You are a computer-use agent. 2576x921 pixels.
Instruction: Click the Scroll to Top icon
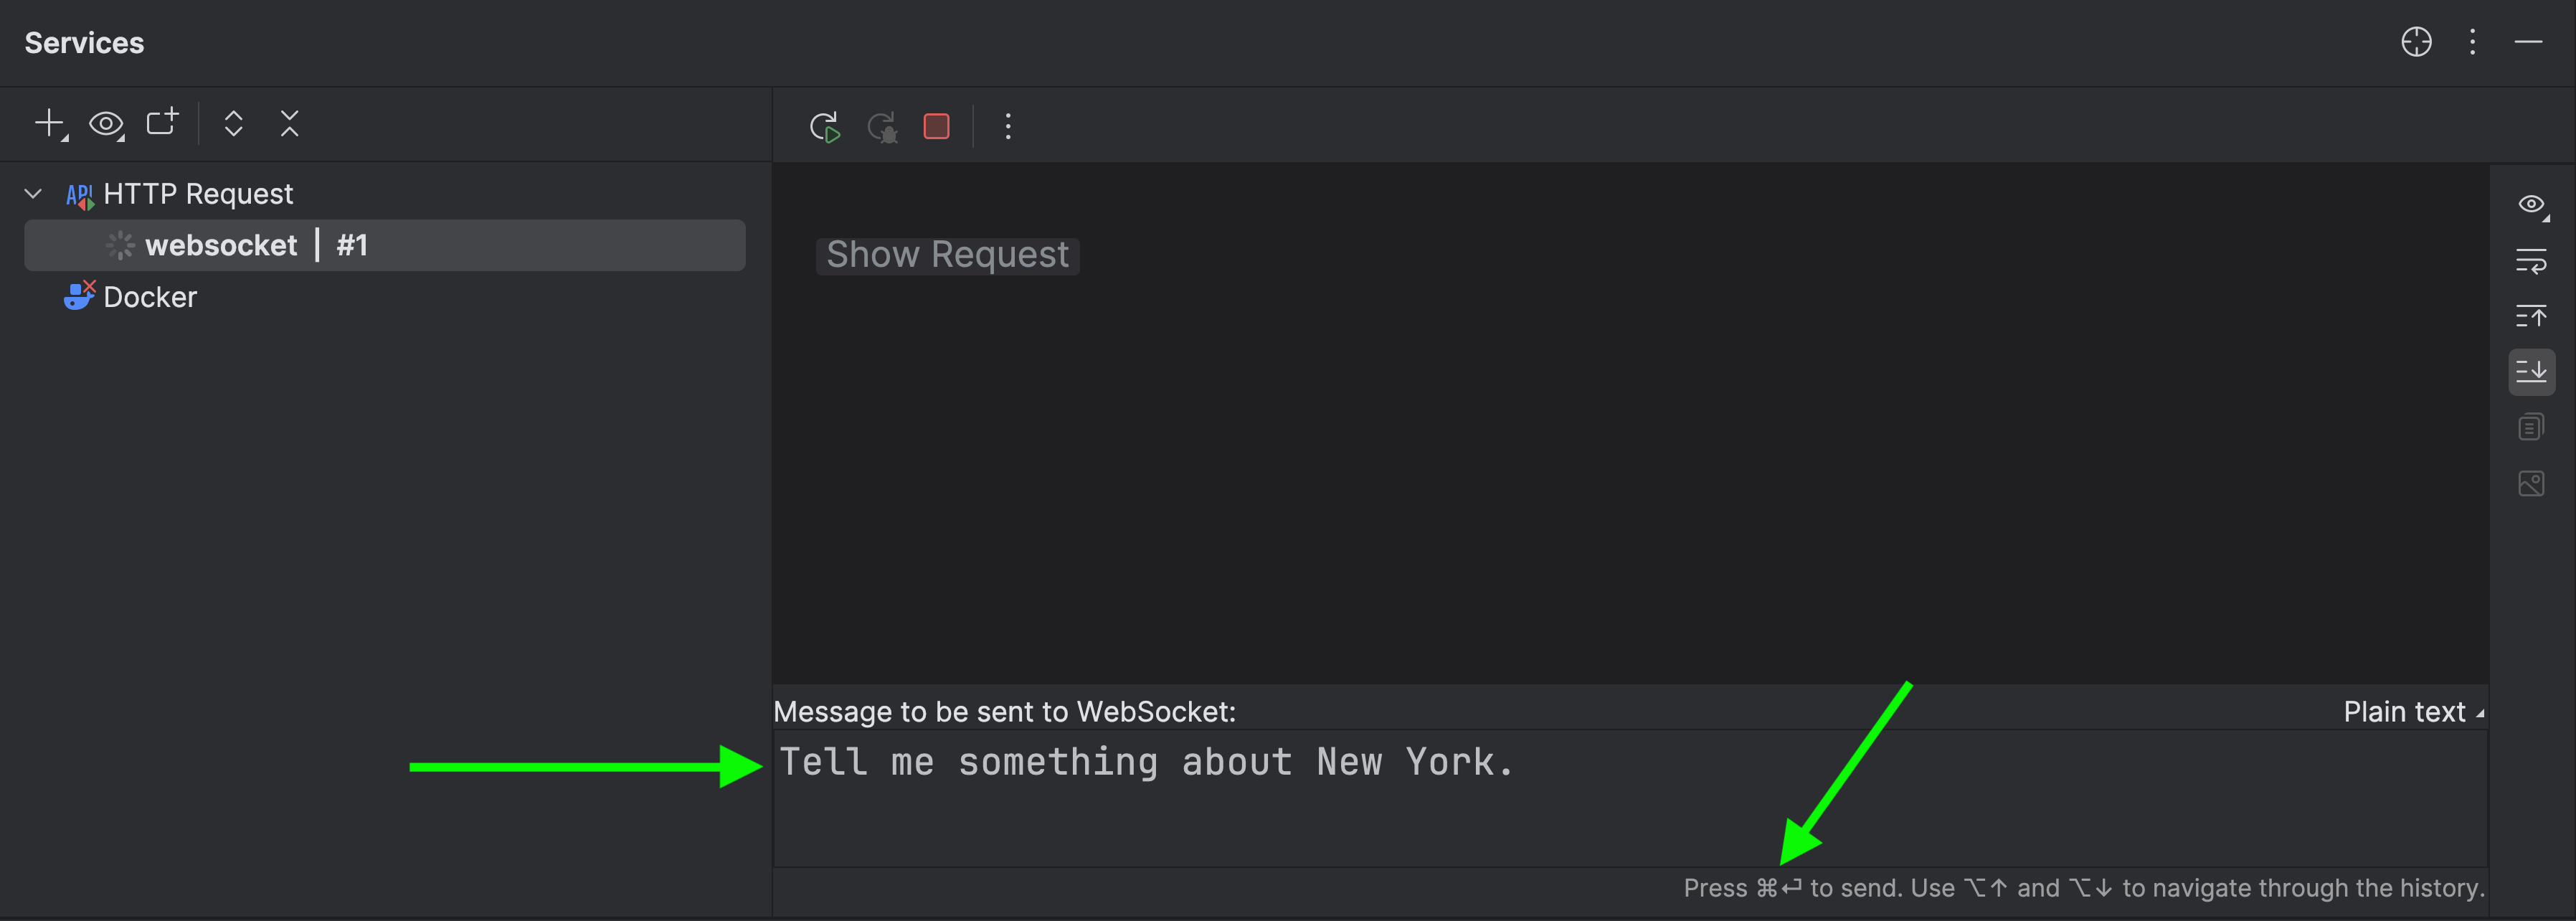(2531, 316)
